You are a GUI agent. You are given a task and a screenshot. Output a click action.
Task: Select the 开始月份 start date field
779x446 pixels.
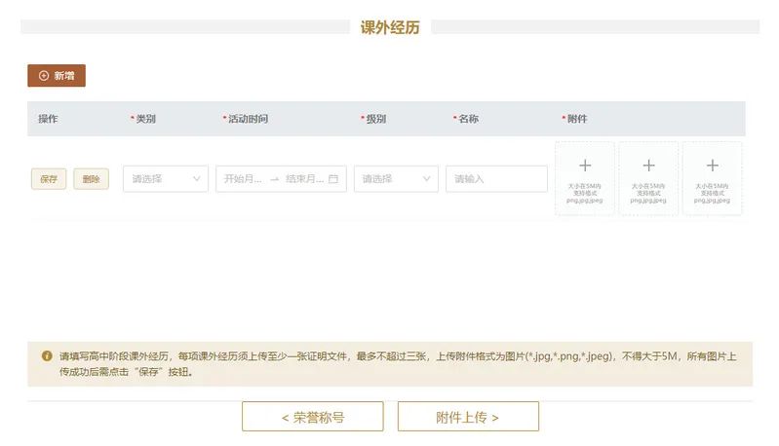[243, 179]
